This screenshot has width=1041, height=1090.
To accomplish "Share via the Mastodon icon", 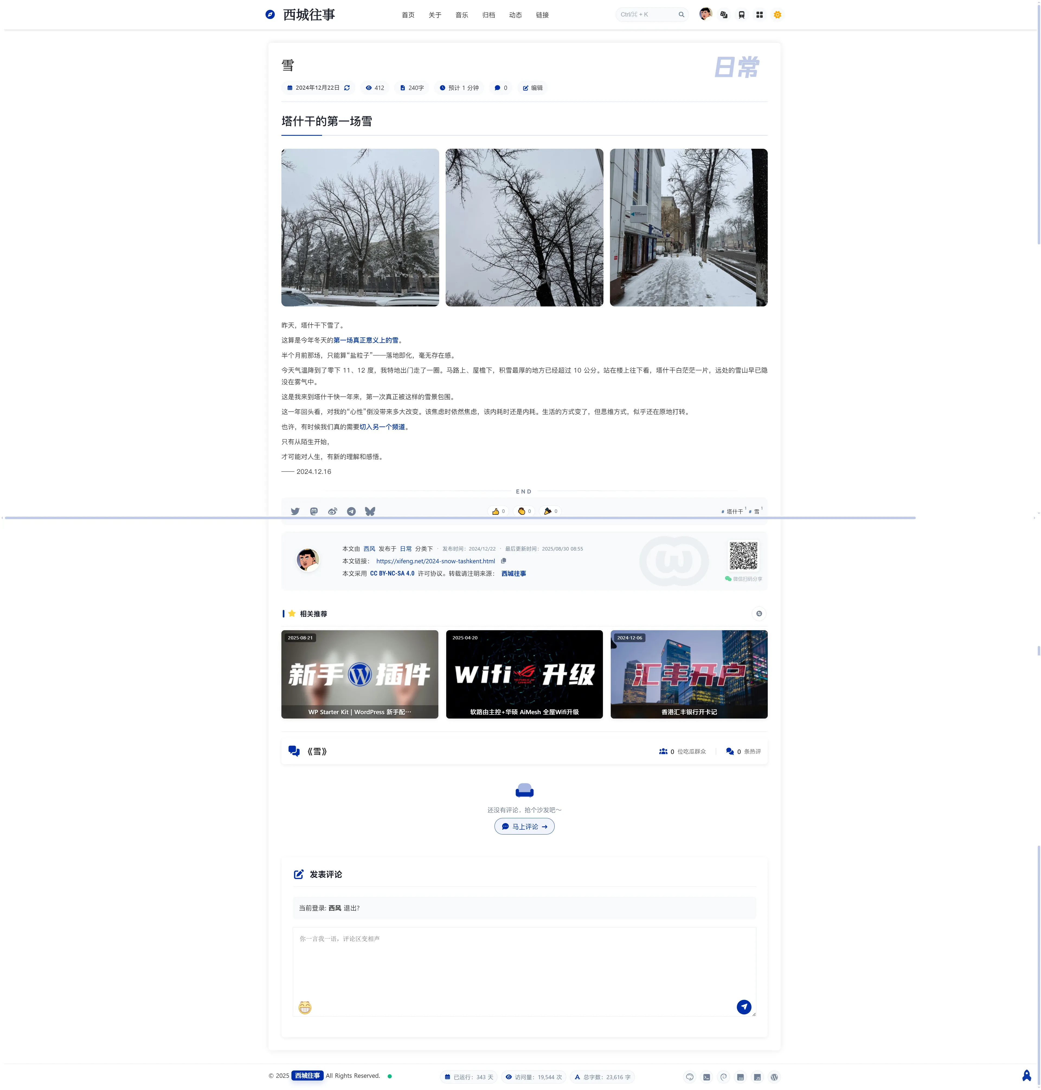I will 314,512.
